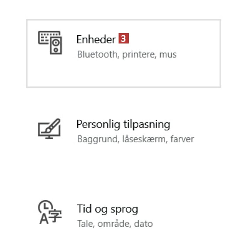The image size is (247, 251).
Task: Click the word farver under Personlig tilpasning
Action: coord(182,139)
